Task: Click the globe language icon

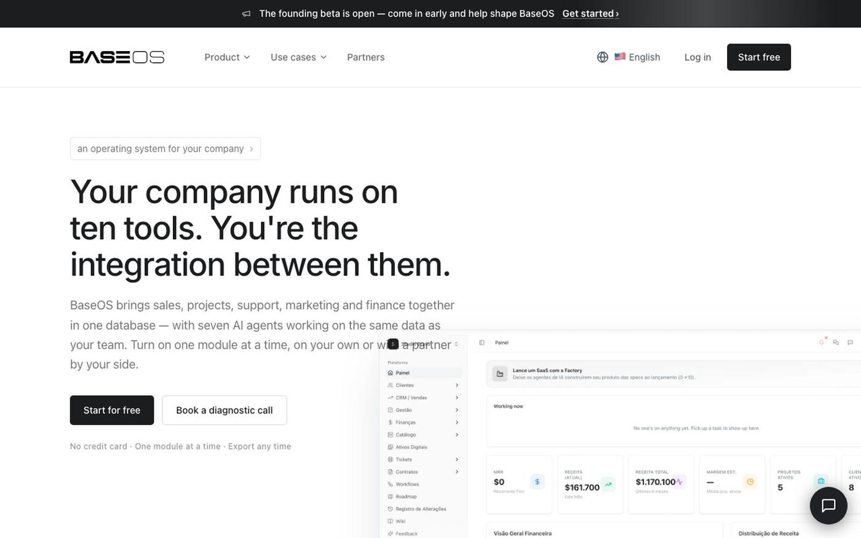Action: click(x=603, y=57)
